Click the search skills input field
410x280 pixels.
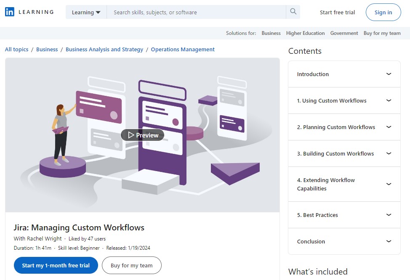197,12
